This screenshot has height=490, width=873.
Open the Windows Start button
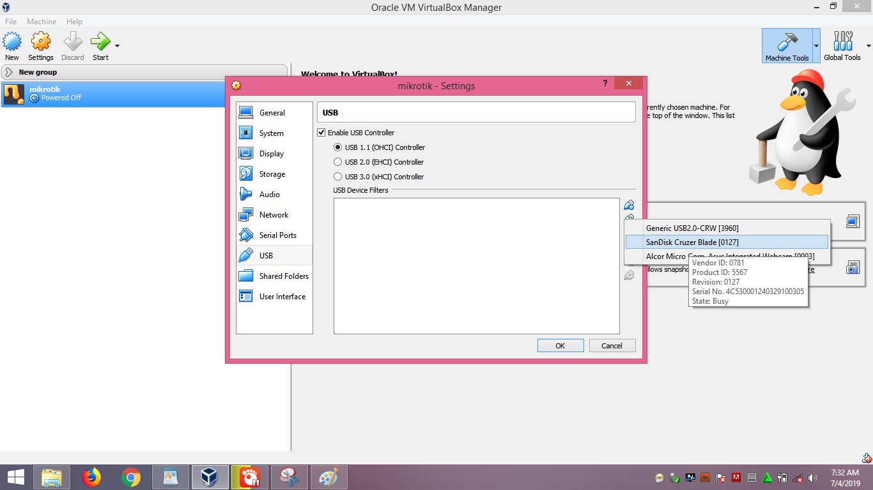coord(15,477)
